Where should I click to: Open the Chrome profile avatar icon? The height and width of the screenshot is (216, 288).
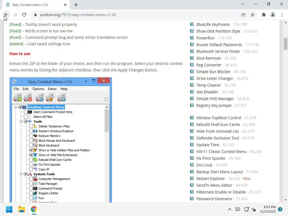(273, 15)
